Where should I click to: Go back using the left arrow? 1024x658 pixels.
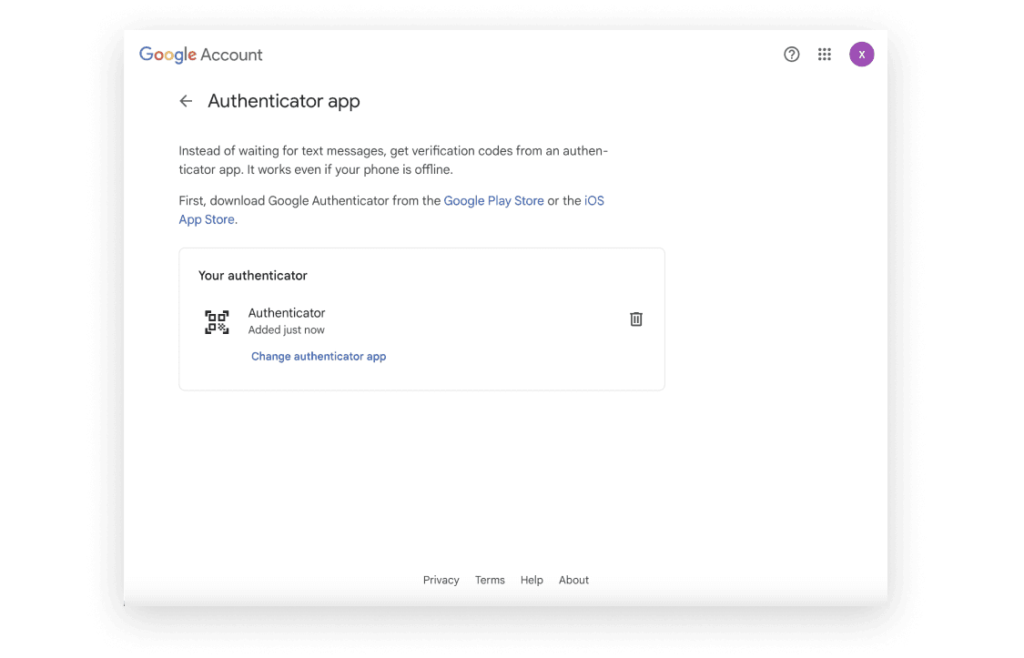click(186, 101)
